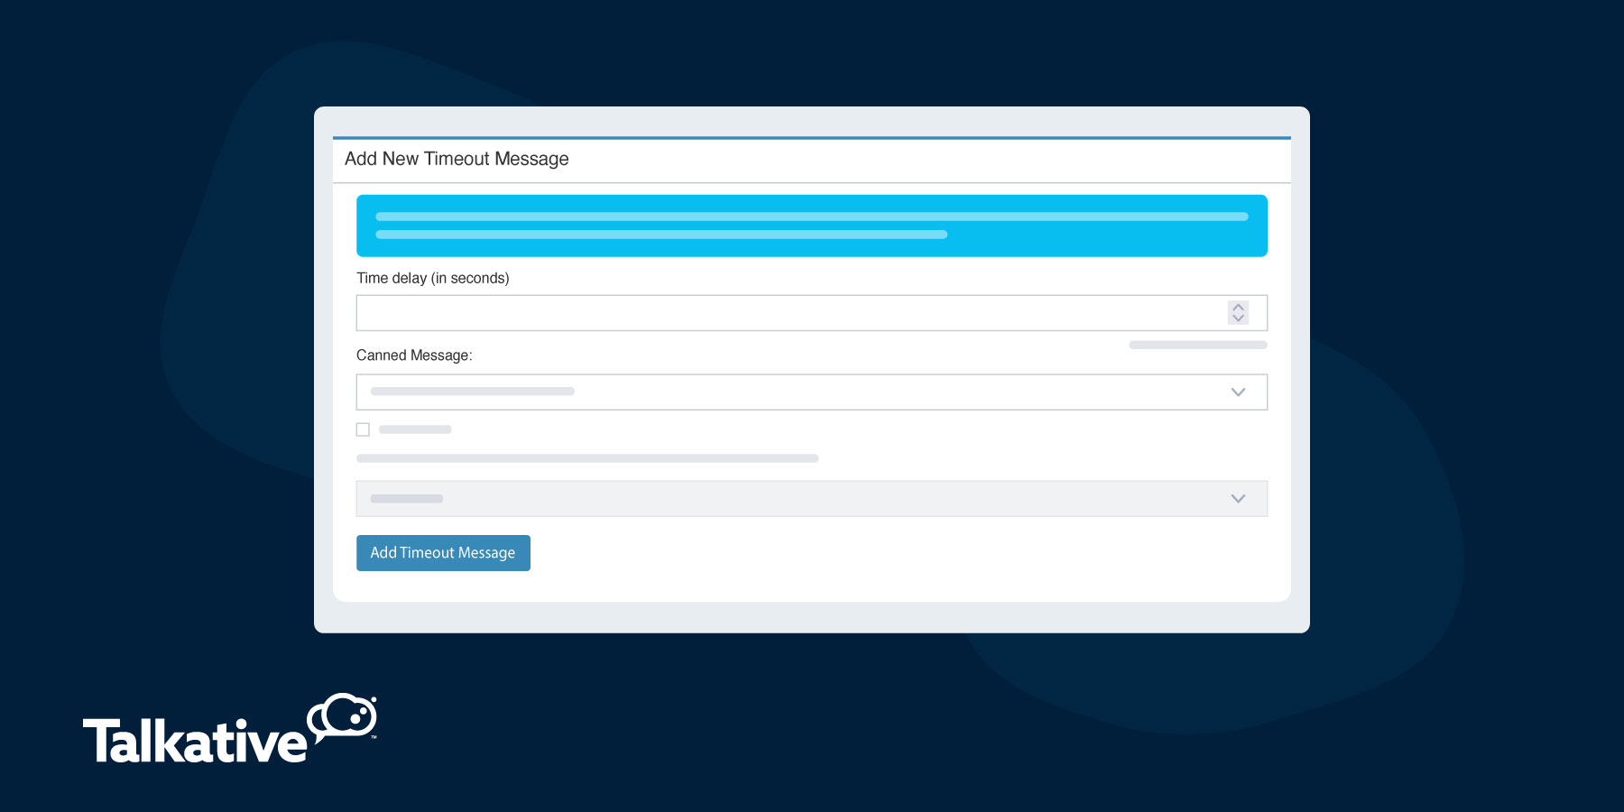The image size is (1624, 812).
Task: Click the placeholder label next to the checkbox
Action: click(x=415, y=429)
